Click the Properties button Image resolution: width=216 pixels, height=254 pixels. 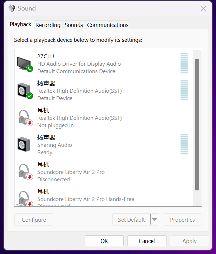tap(182, 220)
